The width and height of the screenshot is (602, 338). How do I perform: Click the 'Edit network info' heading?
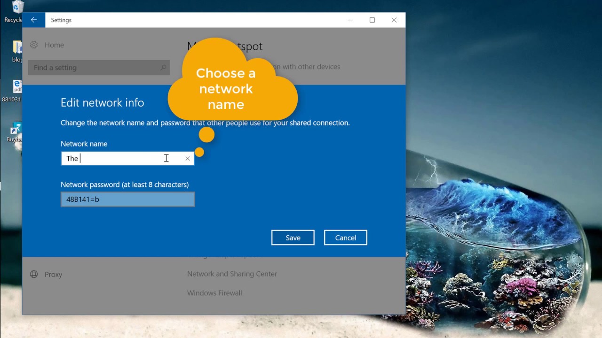coord(103,103)
